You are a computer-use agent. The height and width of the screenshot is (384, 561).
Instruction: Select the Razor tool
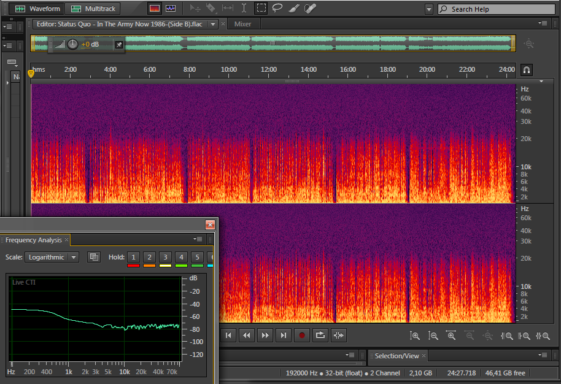tap(211, 8)
